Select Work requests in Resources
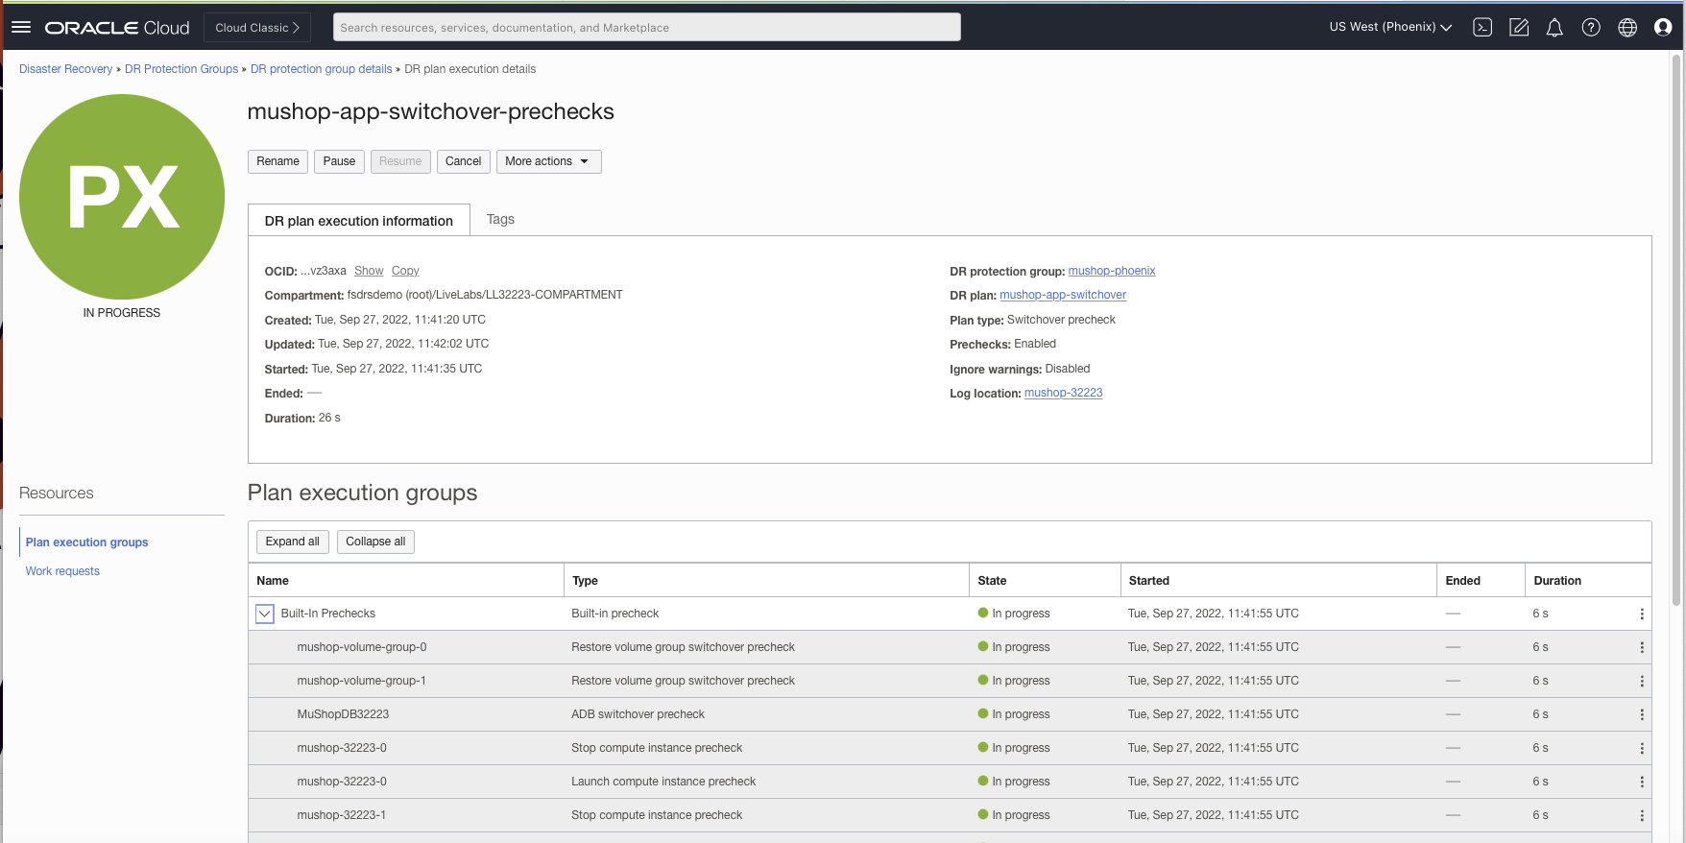 [62, 571]
